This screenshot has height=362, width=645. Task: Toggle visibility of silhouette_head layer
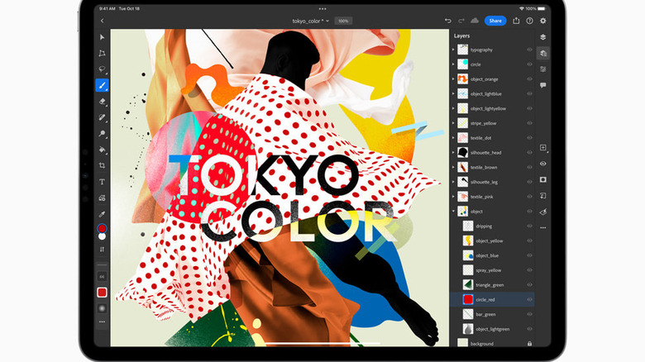(x=529, y=153)
